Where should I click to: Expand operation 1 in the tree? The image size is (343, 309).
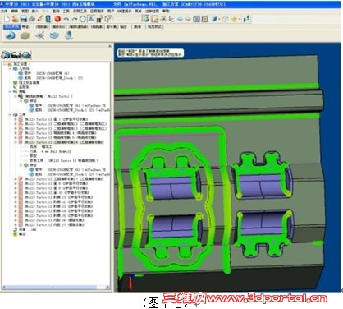(16, 119)
